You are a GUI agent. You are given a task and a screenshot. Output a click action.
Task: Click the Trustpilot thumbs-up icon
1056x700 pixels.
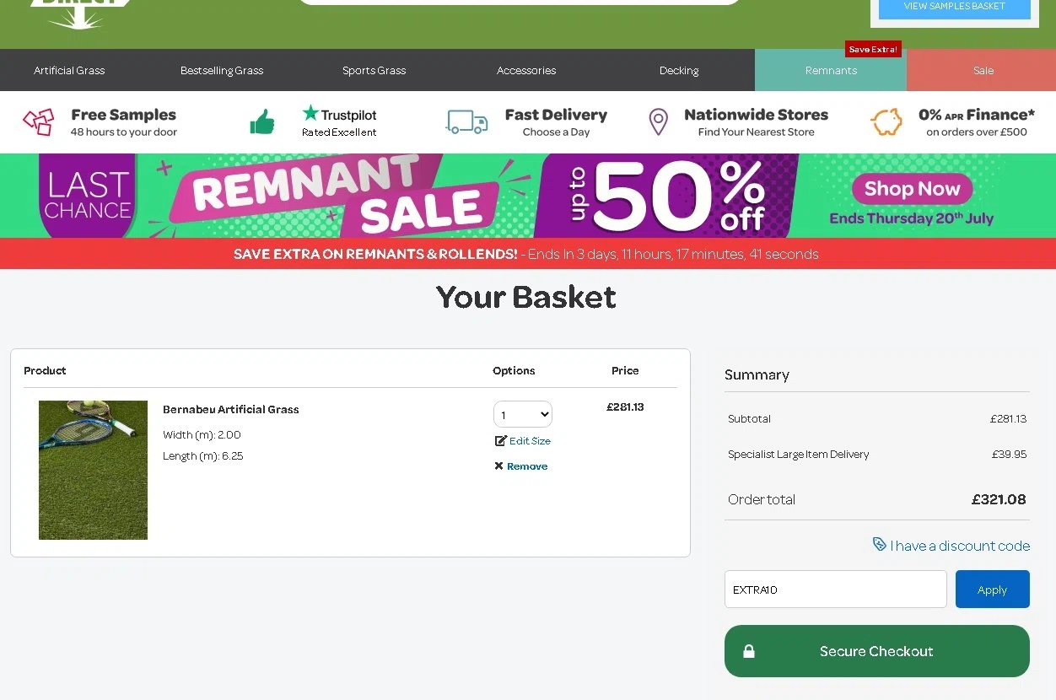[262, 122]
